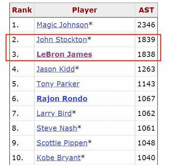Open the Tony Parker player link

pos(58,84)
